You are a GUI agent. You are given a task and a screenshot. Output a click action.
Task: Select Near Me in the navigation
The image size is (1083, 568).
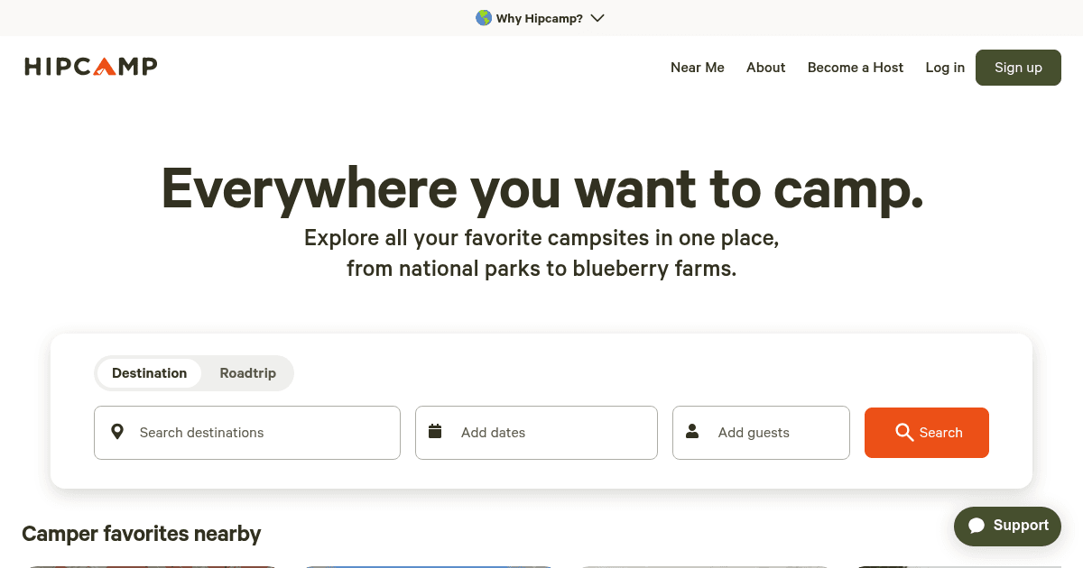pos(698,67)
